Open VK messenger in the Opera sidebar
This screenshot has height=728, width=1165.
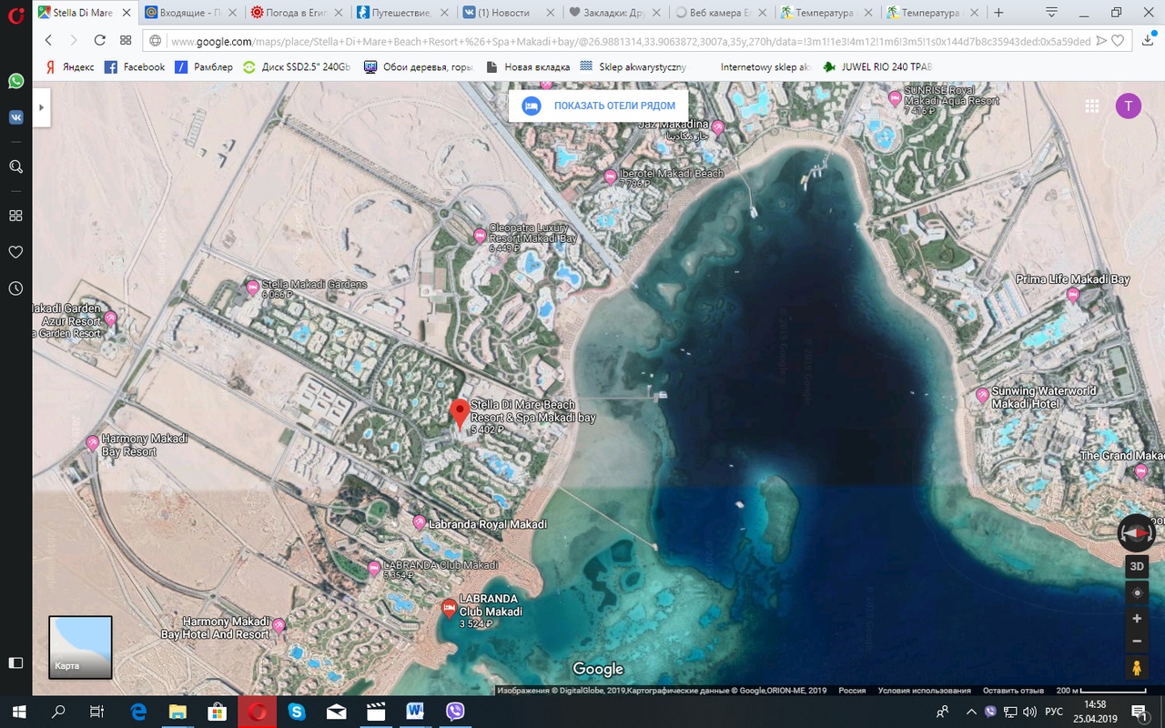[15, 117]
